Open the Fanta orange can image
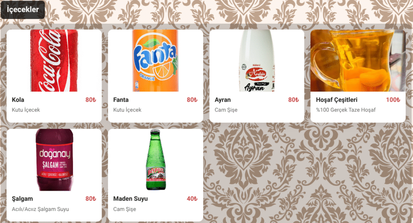The height and width of the screenshot is (223, 413). 155,60
